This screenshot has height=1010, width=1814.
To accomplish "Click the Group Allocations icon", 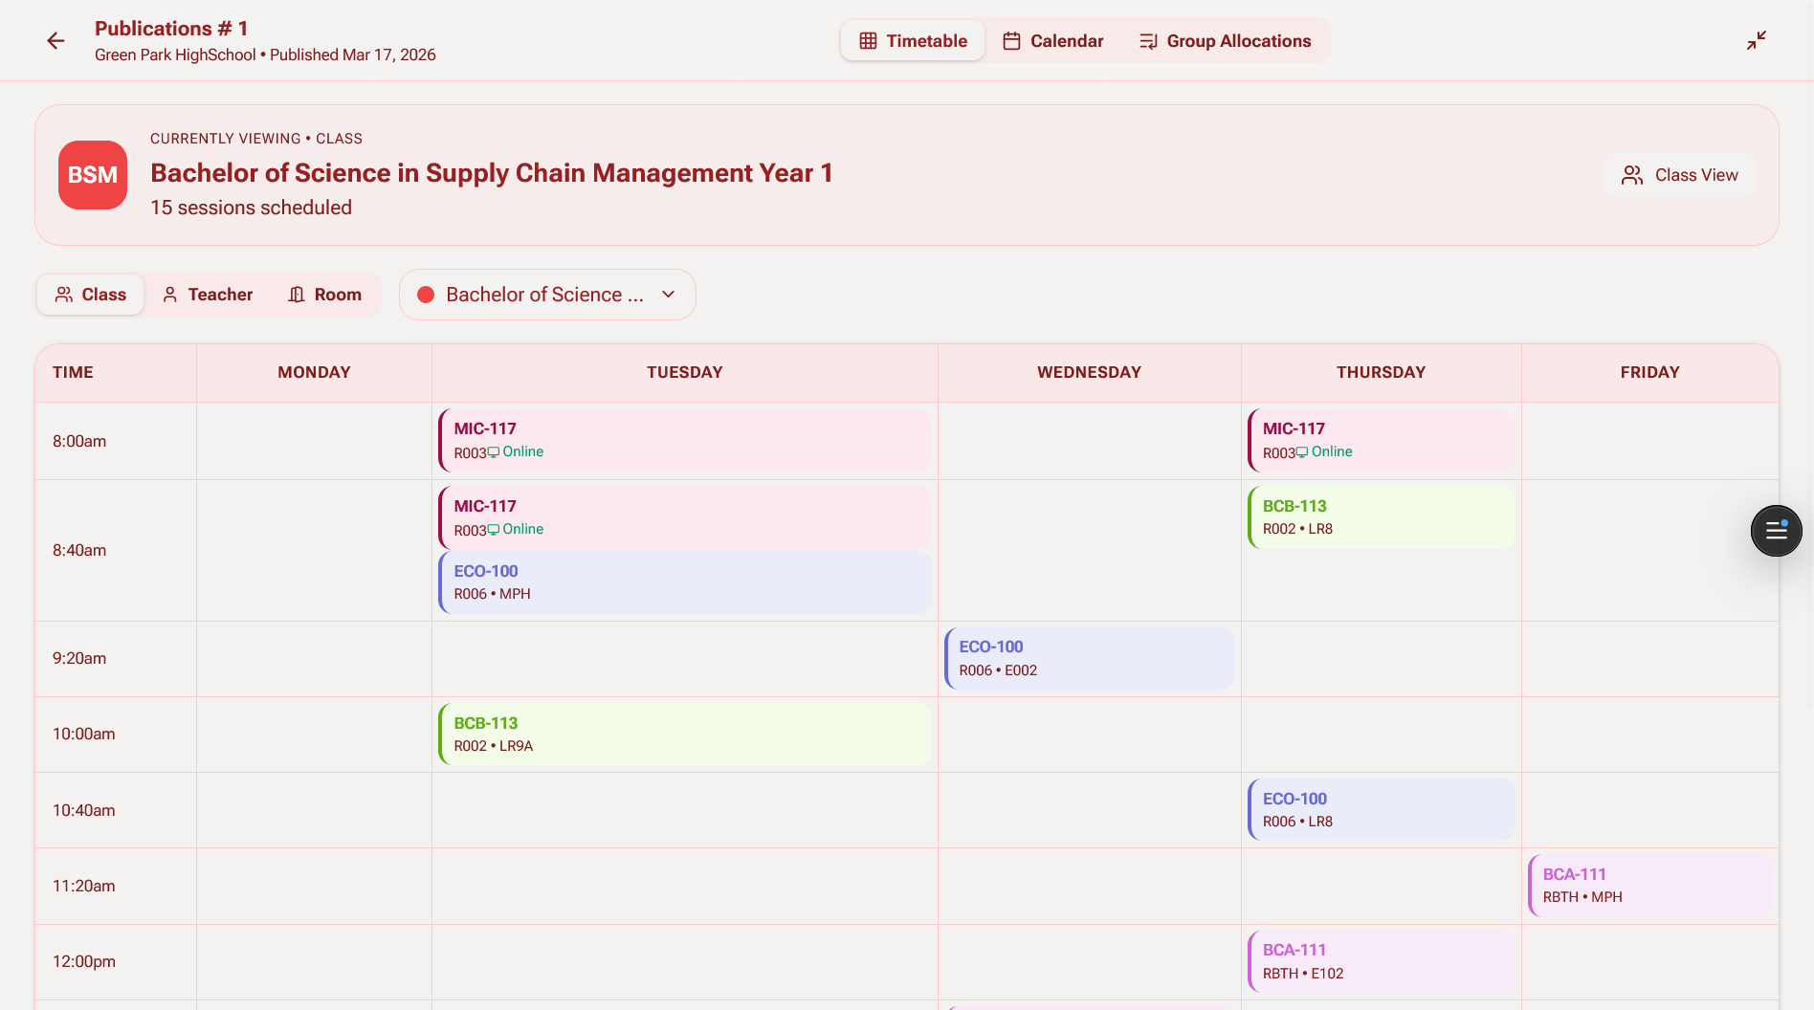I will (1147, 40).
